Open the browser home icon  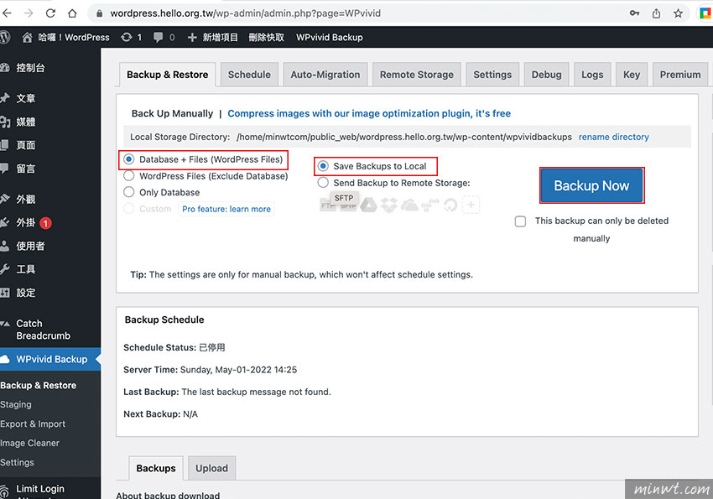72,13
